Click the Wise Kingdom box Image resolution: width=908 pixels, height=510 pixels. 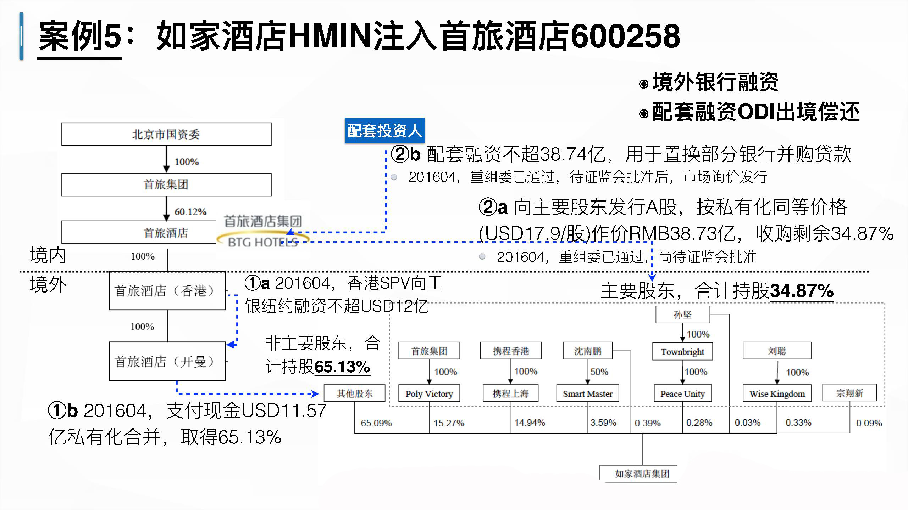click(777, 393)
